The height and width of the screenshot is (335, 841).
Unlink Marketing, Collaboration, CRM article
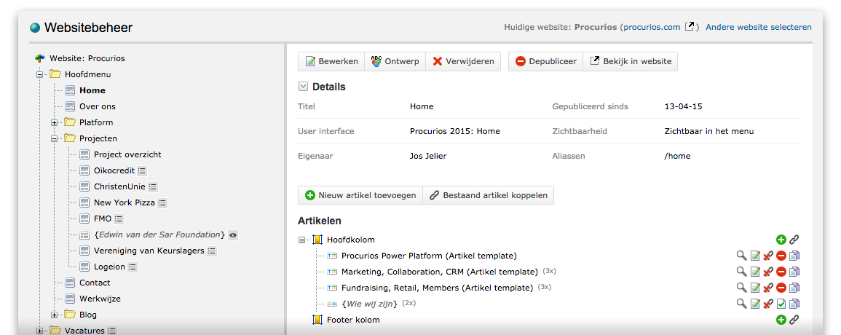[x=768, y=272]
